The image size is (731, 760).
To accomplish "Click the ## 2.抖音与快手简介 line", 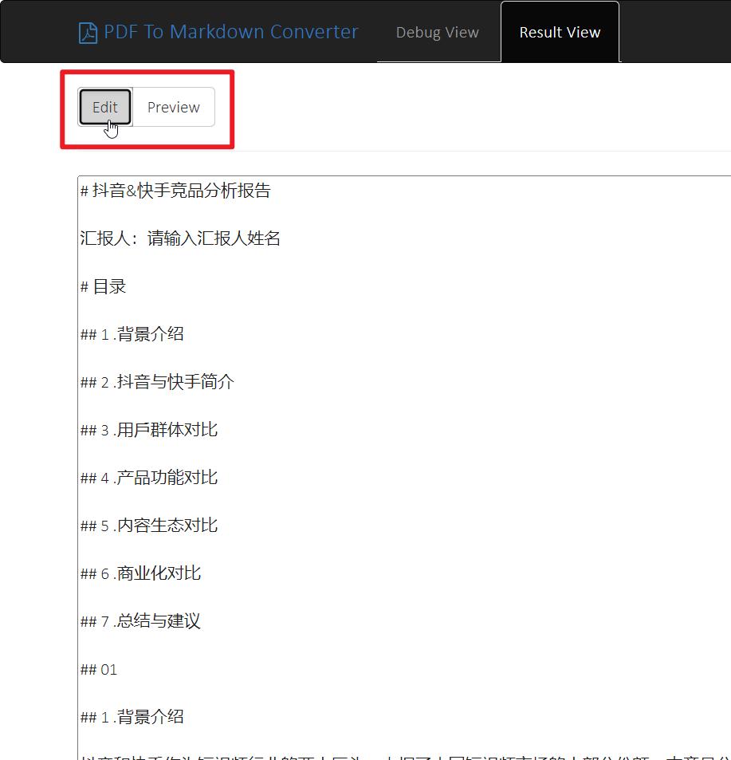I will pyautogui.click(x=155, y=381).
